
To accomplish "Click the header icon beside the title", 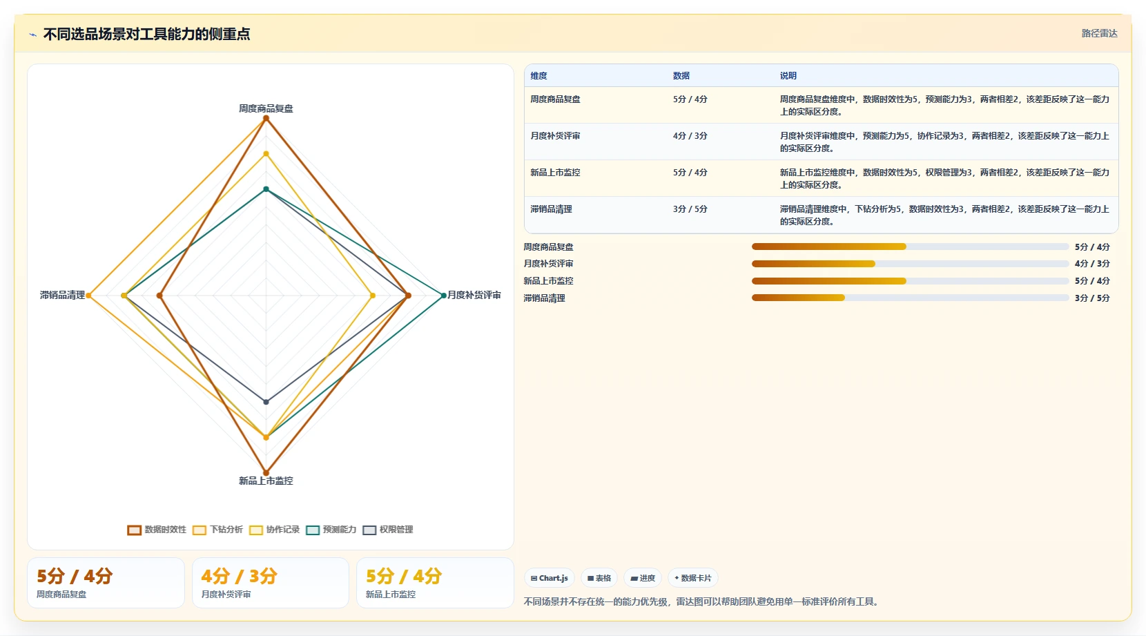I will click(32, 34).
